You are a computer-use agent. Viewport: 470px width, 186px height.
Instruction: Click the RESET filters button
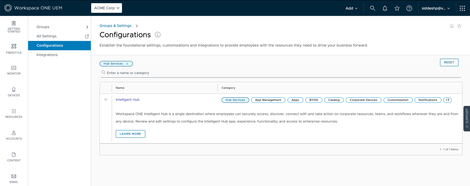pyautogui.click(x=449, y=62)
